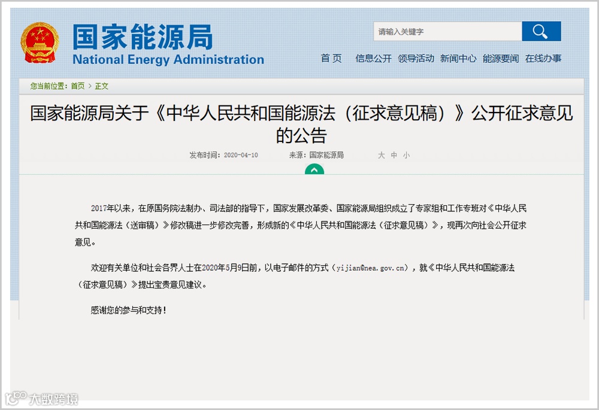Click the National Energy Administration text

[168, 59]
